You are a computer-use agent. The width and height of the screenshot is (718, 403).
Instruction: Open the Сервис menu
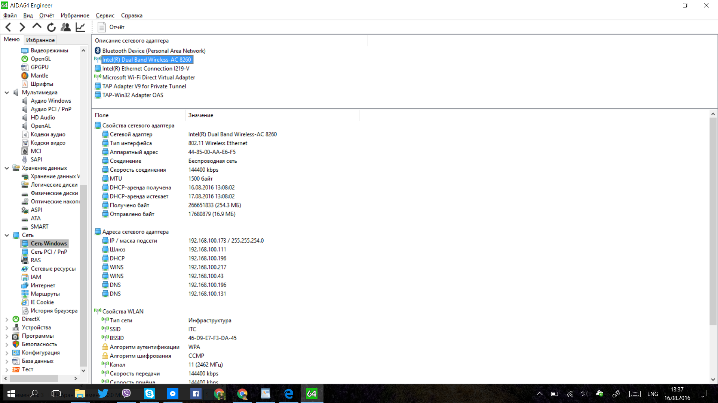(x=105, y=15)
